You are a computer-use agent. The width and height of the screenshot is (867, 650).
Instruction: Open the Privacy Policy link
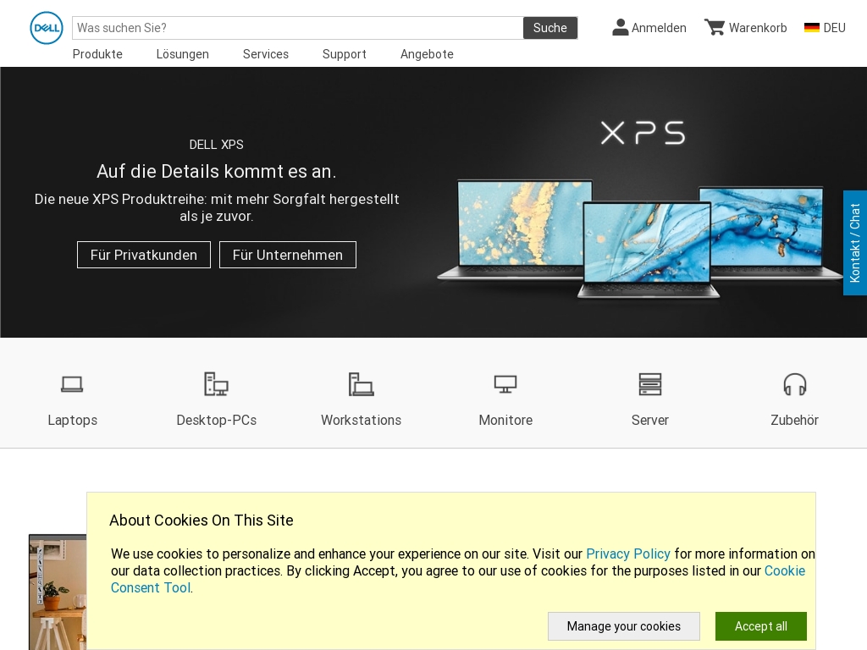(628, 554)
